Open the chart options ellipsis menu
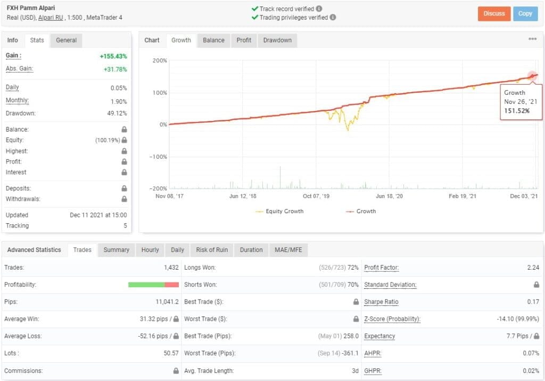Screen dimensions: 545x381 point(533,38)
